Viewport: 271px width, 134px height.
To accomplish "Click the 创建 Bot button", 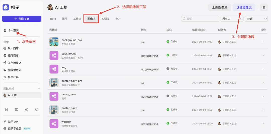I will (22, 19).
